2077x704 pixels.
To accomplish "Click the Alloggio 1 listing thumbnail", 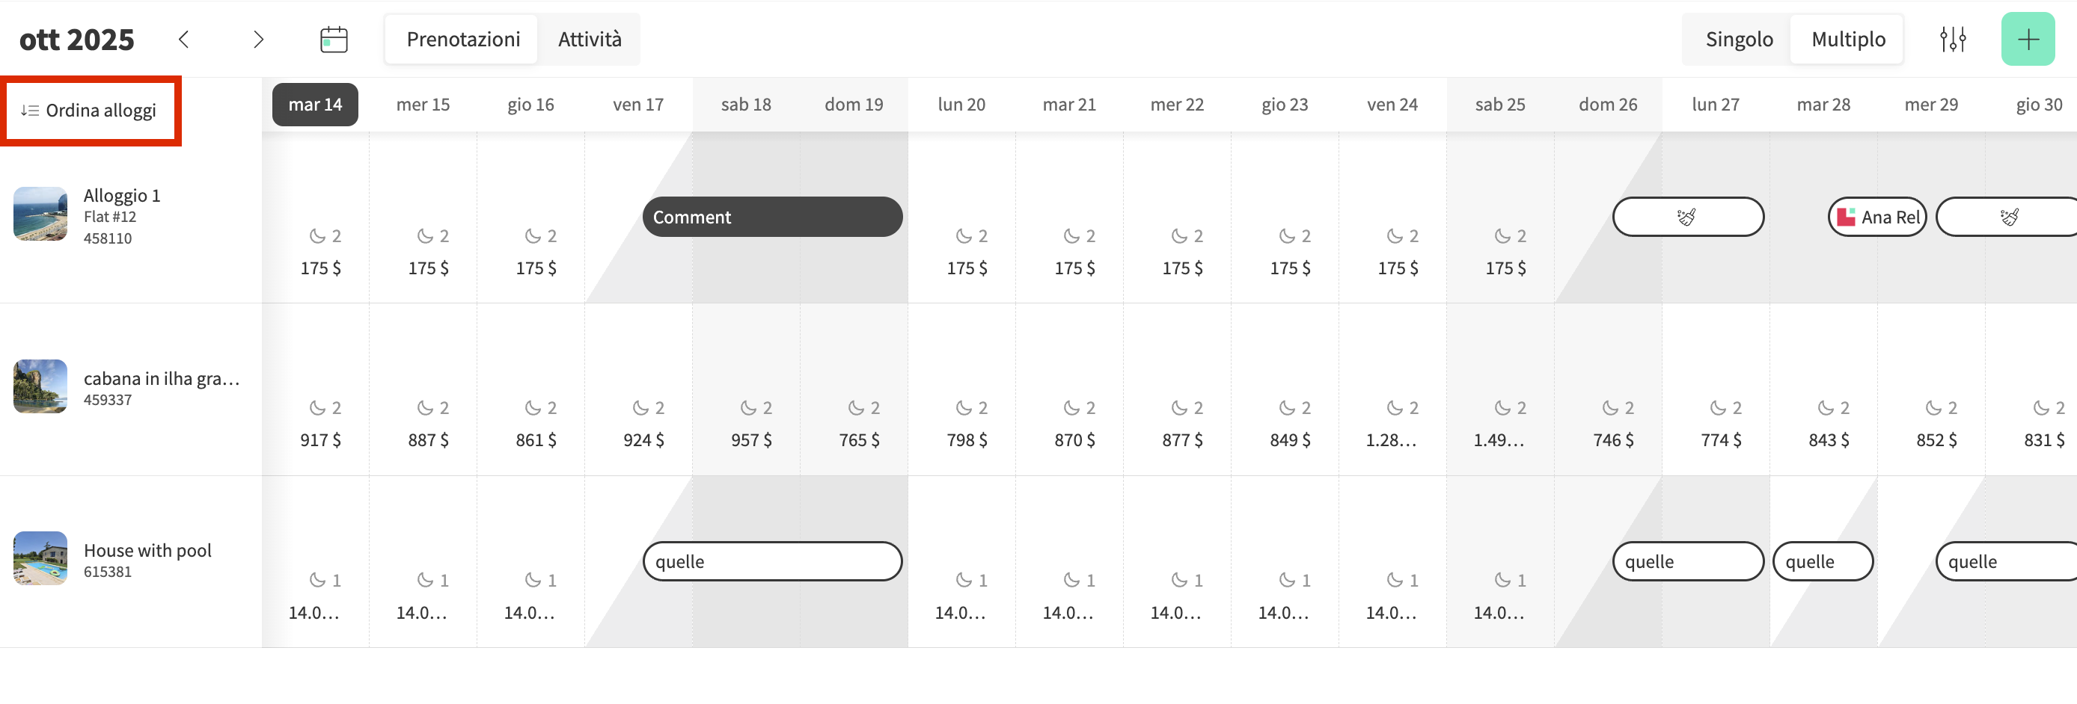I will (40, 214).
